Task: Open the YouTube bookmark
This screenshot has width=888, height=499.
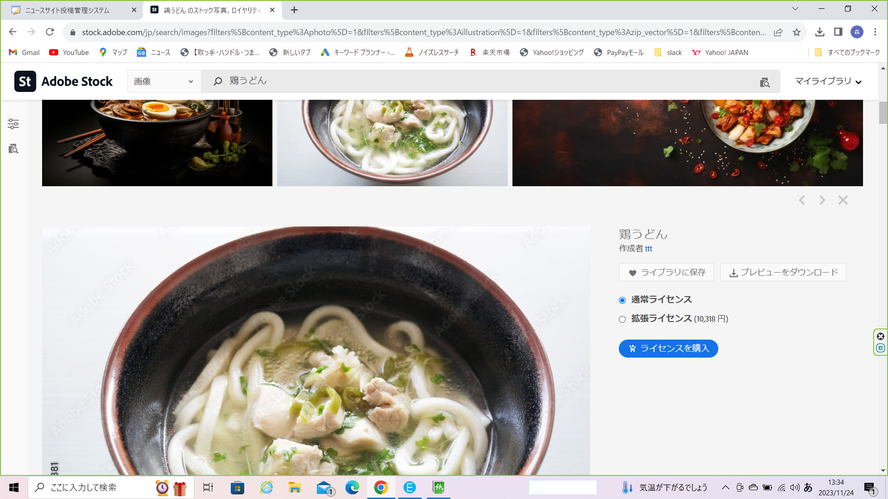Action: tap(69, 52)
